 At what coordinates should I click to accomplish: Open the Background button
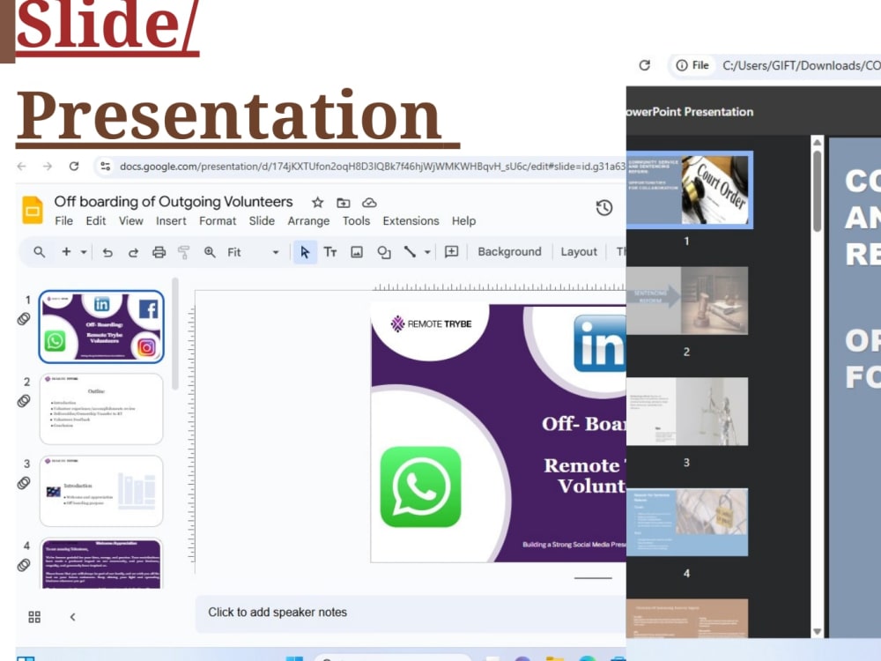point(509,252)
